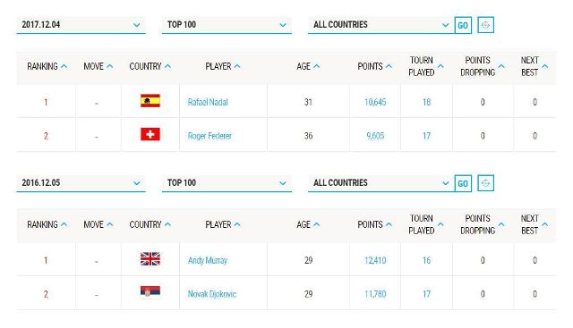Expand the upper TOP 100 dropdown
The width and height of the screenshot is (573, 328).
point(227,25)
